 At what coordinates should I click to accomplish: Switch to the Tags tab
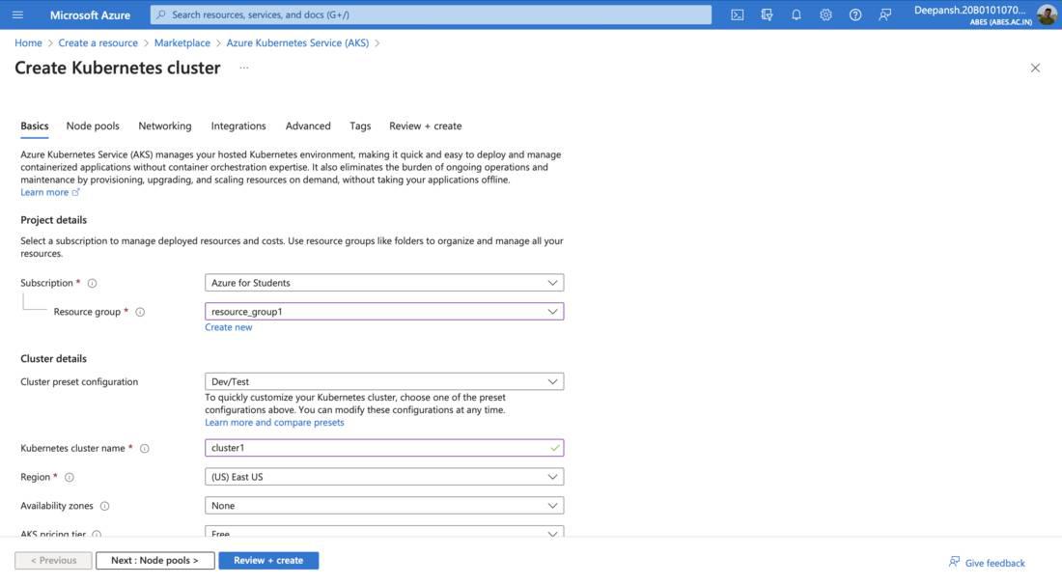pyautogui.click(x=360, y=125)
